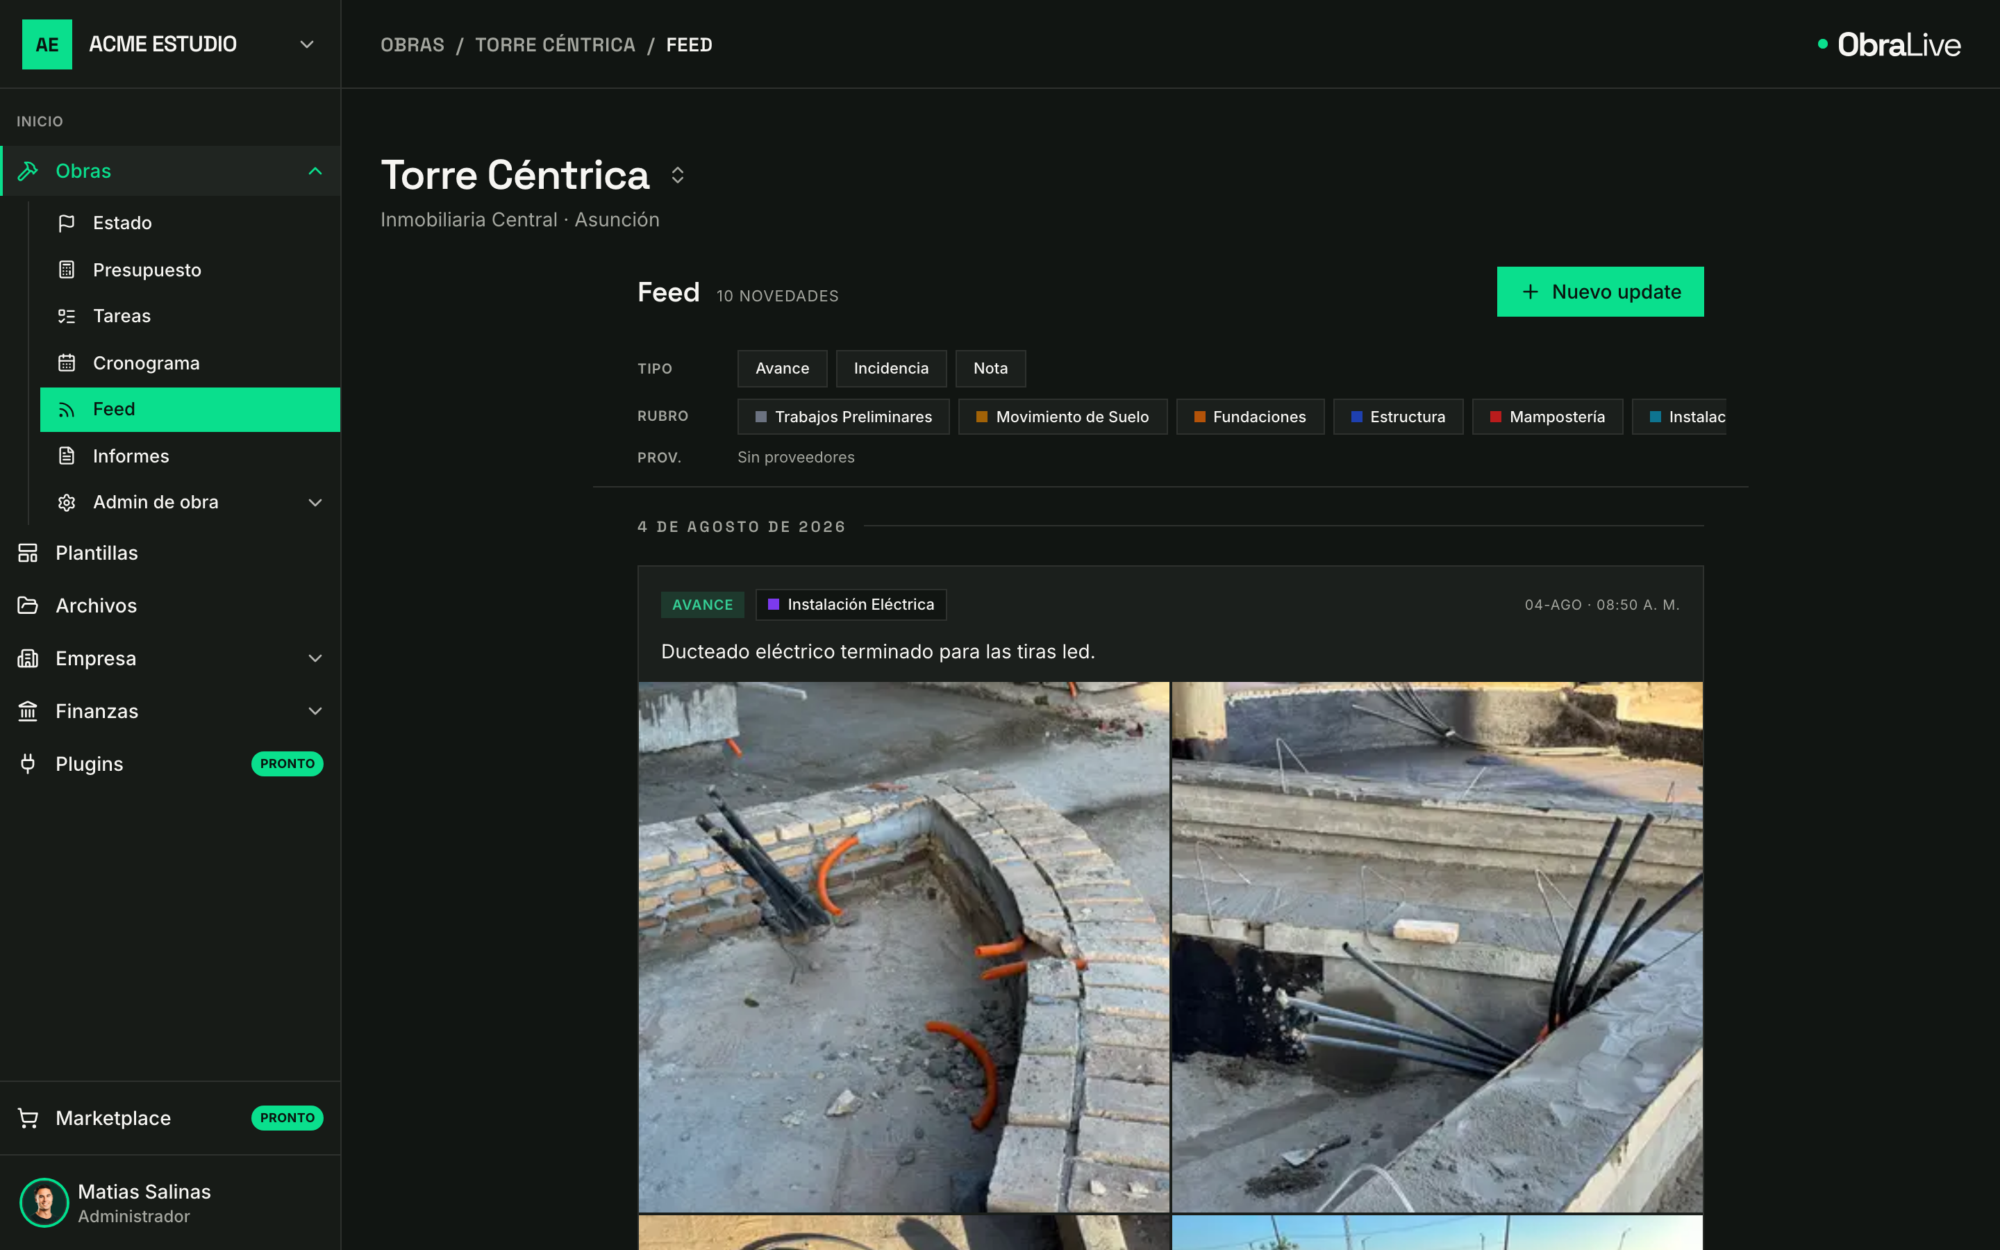2000x1250 pixels.
Task: Click the AE logo badge
Action: (x=47, y=44)
